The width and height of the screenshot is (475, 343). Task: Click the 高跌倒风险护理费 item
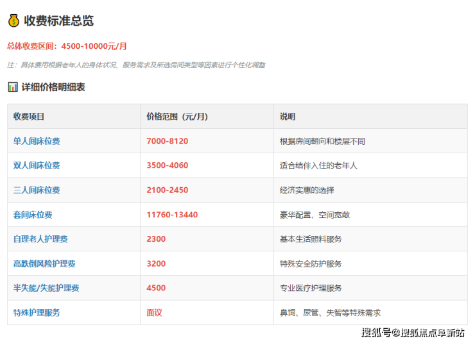[x=44, y=264]
